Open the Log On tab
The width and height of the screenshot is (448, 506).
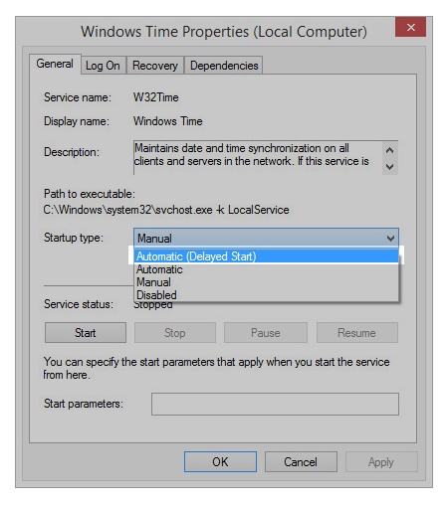103,66
